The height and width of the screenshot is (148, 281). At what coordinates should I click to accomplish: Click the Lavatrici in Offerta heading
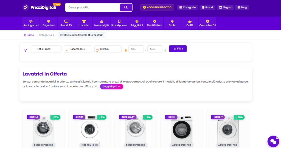tap(45, 74)
